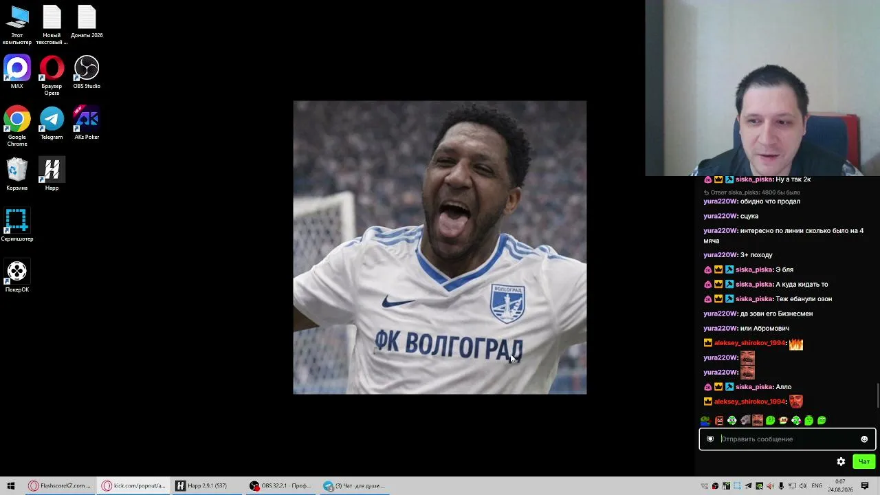Click the red face emote in the last chat message

pyautogui.click(x=796, y=401)
